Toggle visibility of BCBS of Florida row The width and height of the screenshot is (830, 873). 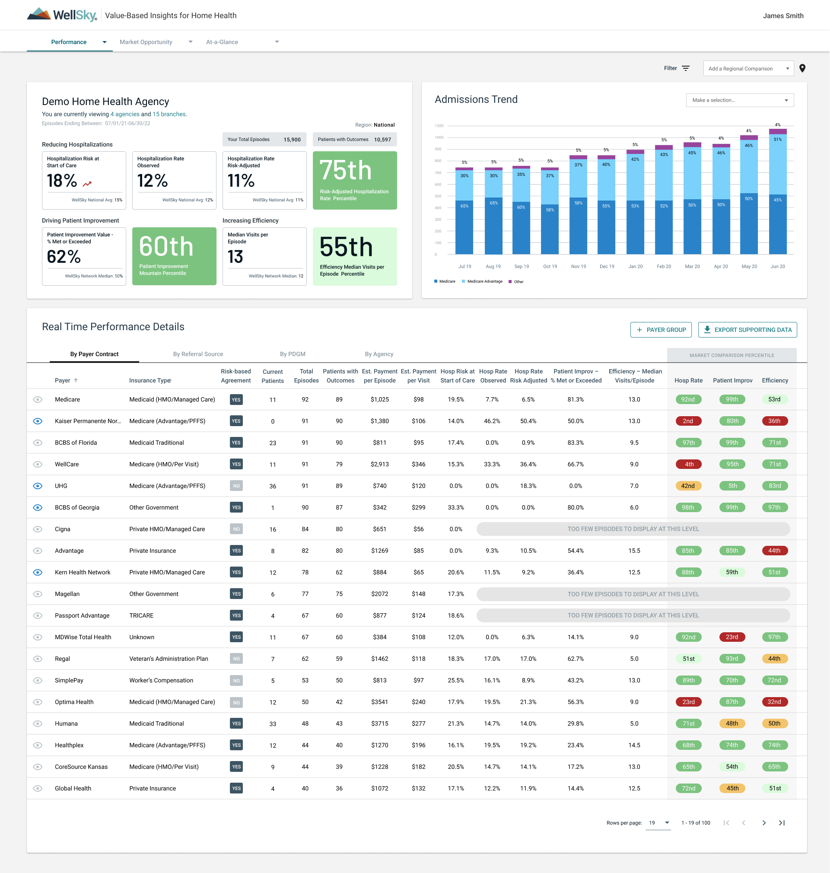(38, 443)
